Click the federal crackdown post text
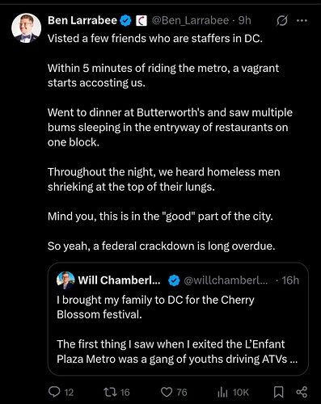Image resolution: width=321 pixels, height=404 pixels. (162, 246)
